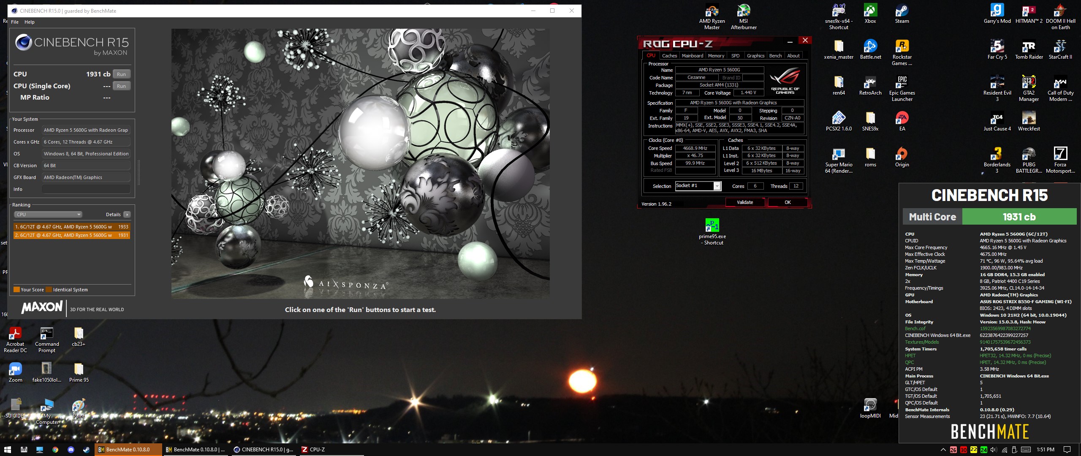1081x456 pixels.
Task: Switch to the Caches tab in CPU-Z
Action: pyautogui.click(x=669, y=56)
